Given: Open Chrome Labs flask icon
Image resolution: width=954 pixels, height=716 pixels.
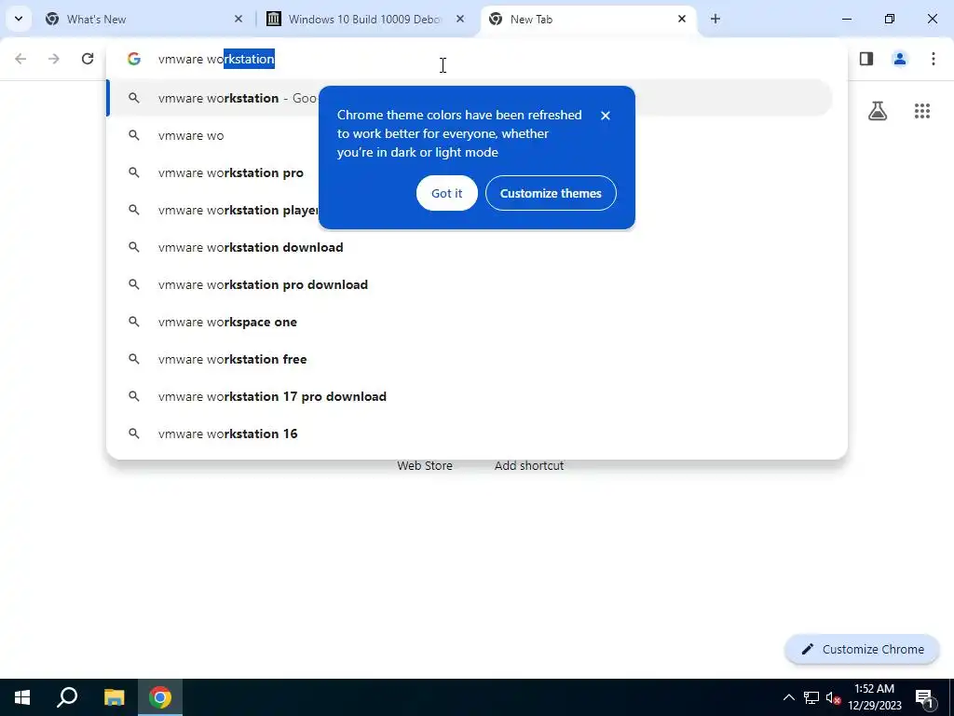Looking at the screenshot, I should (x=878, y=111).
